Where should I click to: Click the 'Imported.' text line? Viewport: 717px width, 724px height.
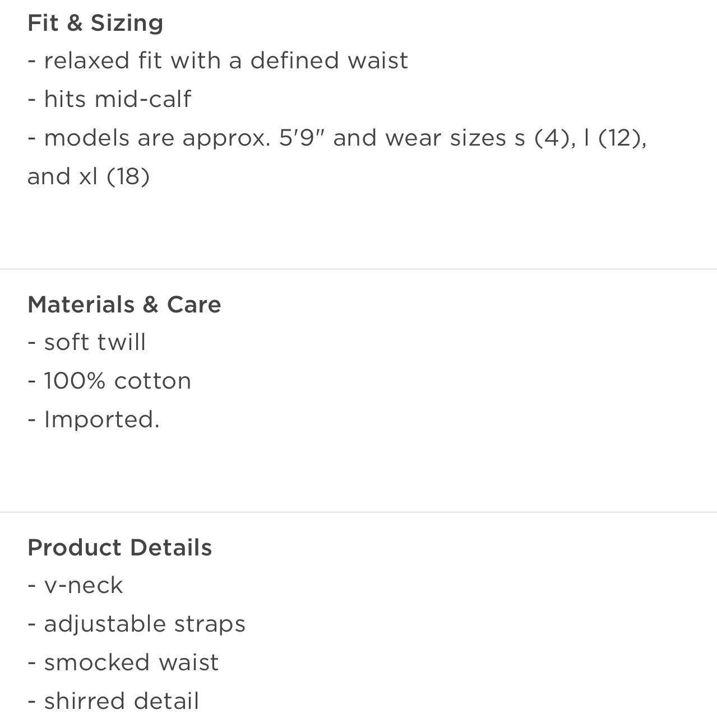pos(101,419)
